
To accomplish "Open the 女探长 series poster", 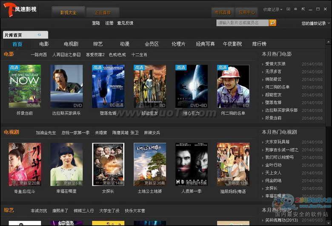I will pos(108,164).
